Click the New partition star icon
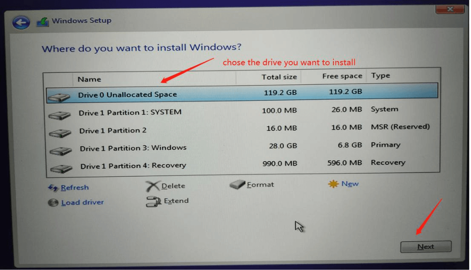 (333, 184)
